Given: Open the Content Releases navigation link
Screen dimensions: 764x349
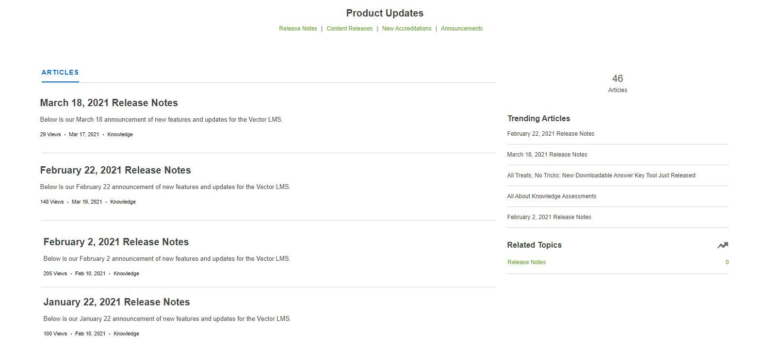Looking at the screenshot, I should [x=349, y=29].
